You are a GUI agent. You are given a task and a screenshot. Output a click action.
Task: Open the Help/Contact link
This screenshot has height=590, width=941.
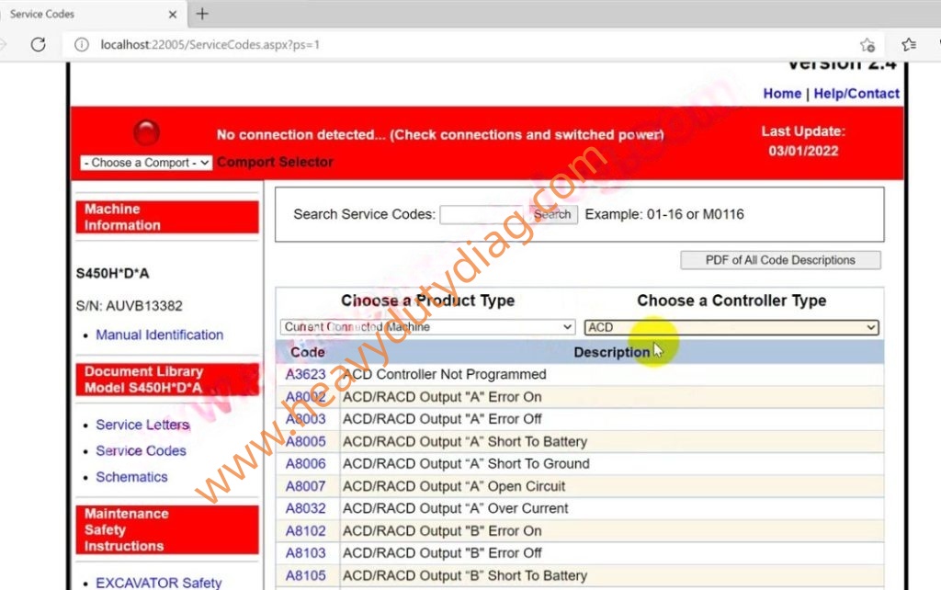[856, 94]
